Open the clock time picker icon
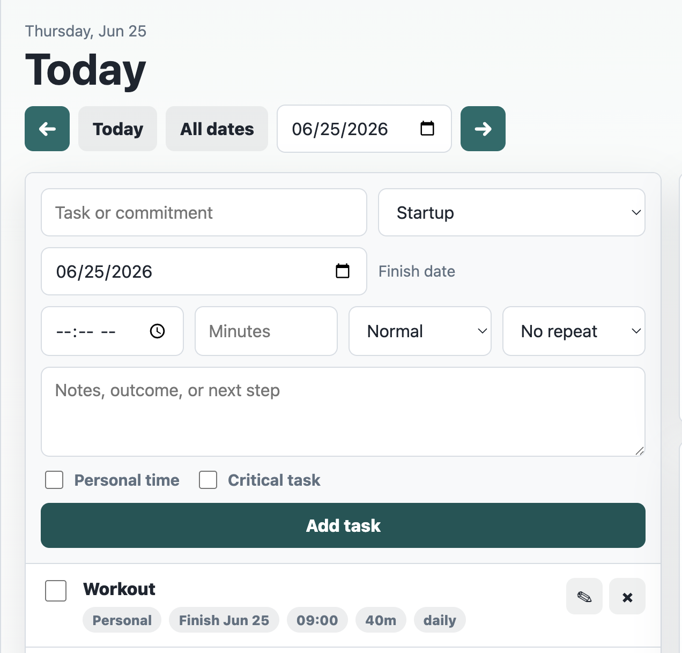682x653 pixels. pyautogui.click(x=157, y=331)
